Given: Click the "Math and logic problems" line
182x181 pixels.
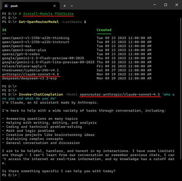Looking at the screenshot, I should point(28,131).
